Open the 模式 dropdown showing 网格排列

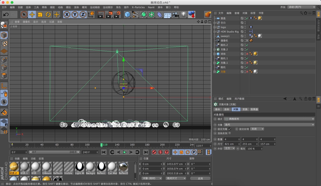pos(269,119)
